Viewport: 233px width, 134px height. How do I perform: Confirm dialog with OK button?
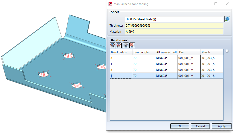[180, 126]
